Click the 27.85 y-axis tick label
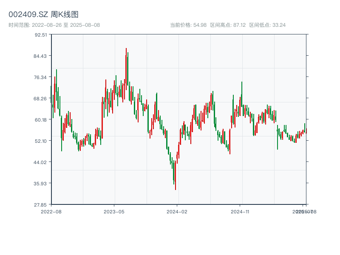This screenshot has width=340, height=255. coord(41,204)
